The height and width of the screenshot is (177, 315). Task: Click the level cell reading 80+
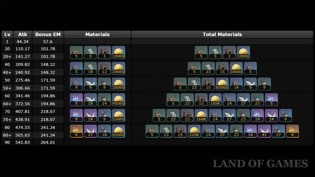click(7, 135)
